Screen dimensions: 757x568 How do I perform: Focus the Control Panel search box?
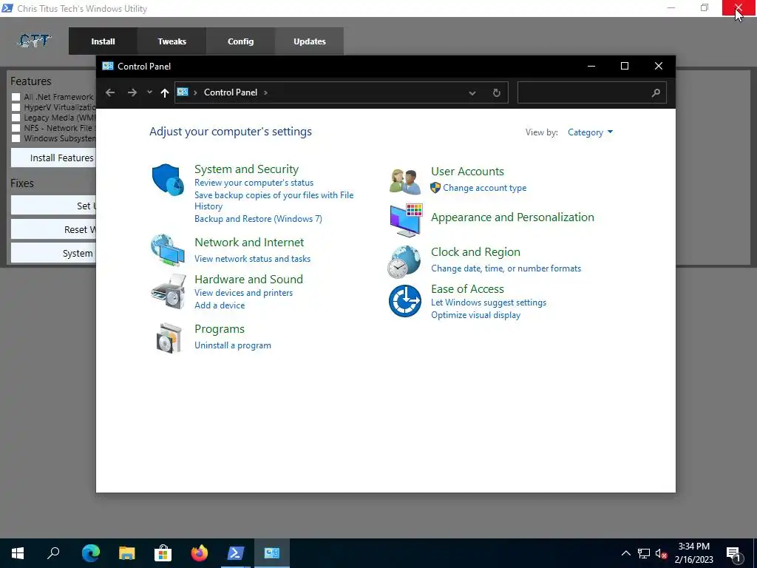click(x=592, y=92)
